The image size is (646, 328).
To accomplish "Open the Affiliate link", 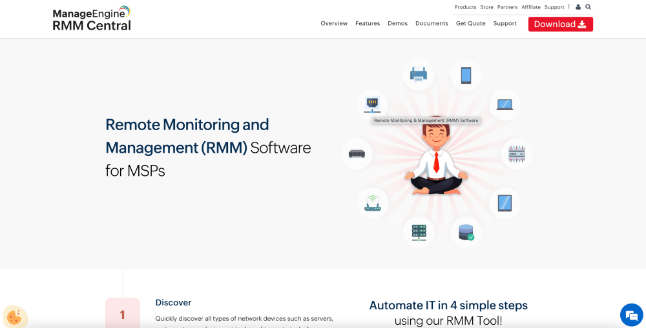I will point(530,7).
